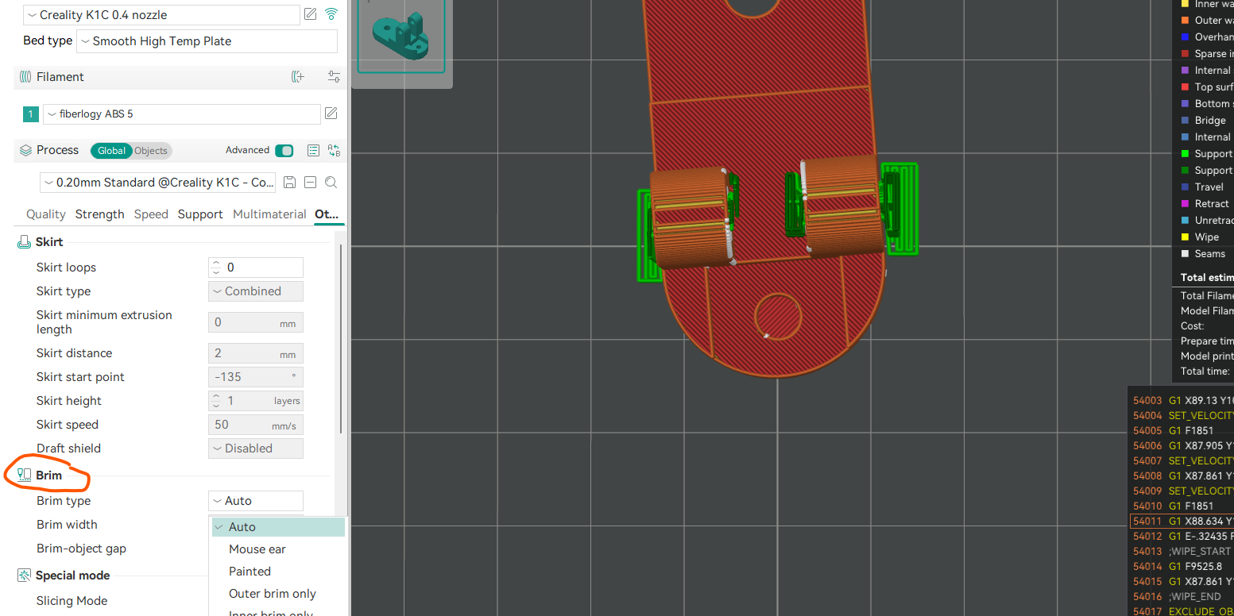This screenshot has width=1234, height=616.
Task: Edit the Creality K1C printer preset
Action: click(311, 14)
